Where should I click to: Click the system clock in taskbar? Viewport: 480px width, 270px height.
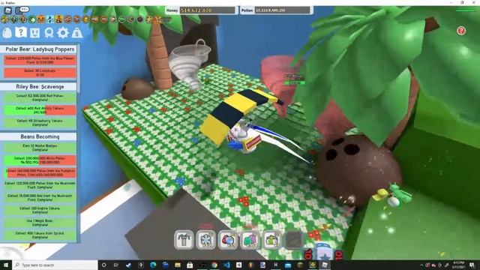point(458,265)
